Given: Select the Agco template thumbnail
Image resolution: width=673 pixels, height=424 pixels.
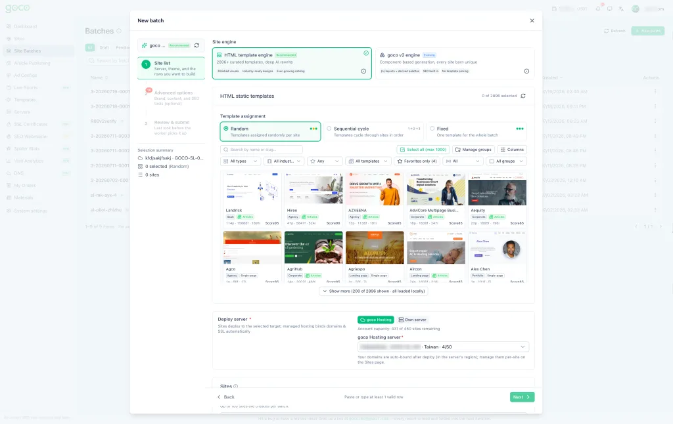Looking at the screenshot, I should coord(252,247).
